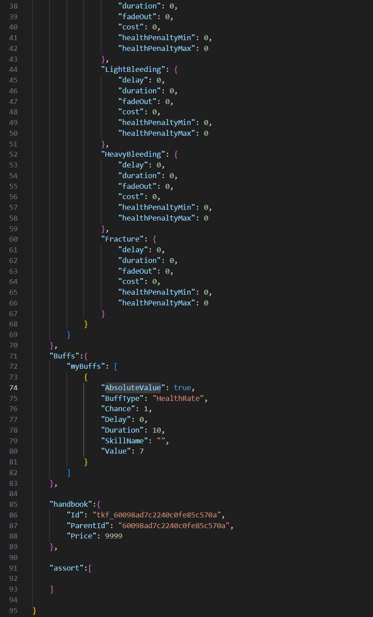Place cursor on the Price value 9999
373x617 pixels.
113,536
